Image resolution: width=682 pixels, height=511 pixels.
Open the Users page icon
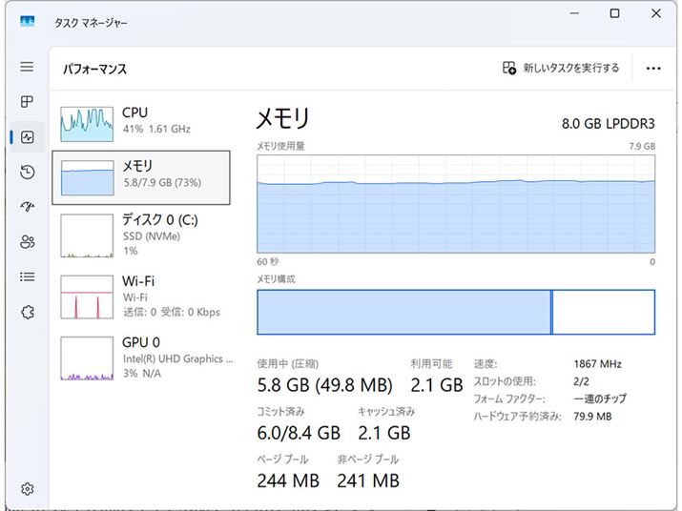tap(28, 242)
